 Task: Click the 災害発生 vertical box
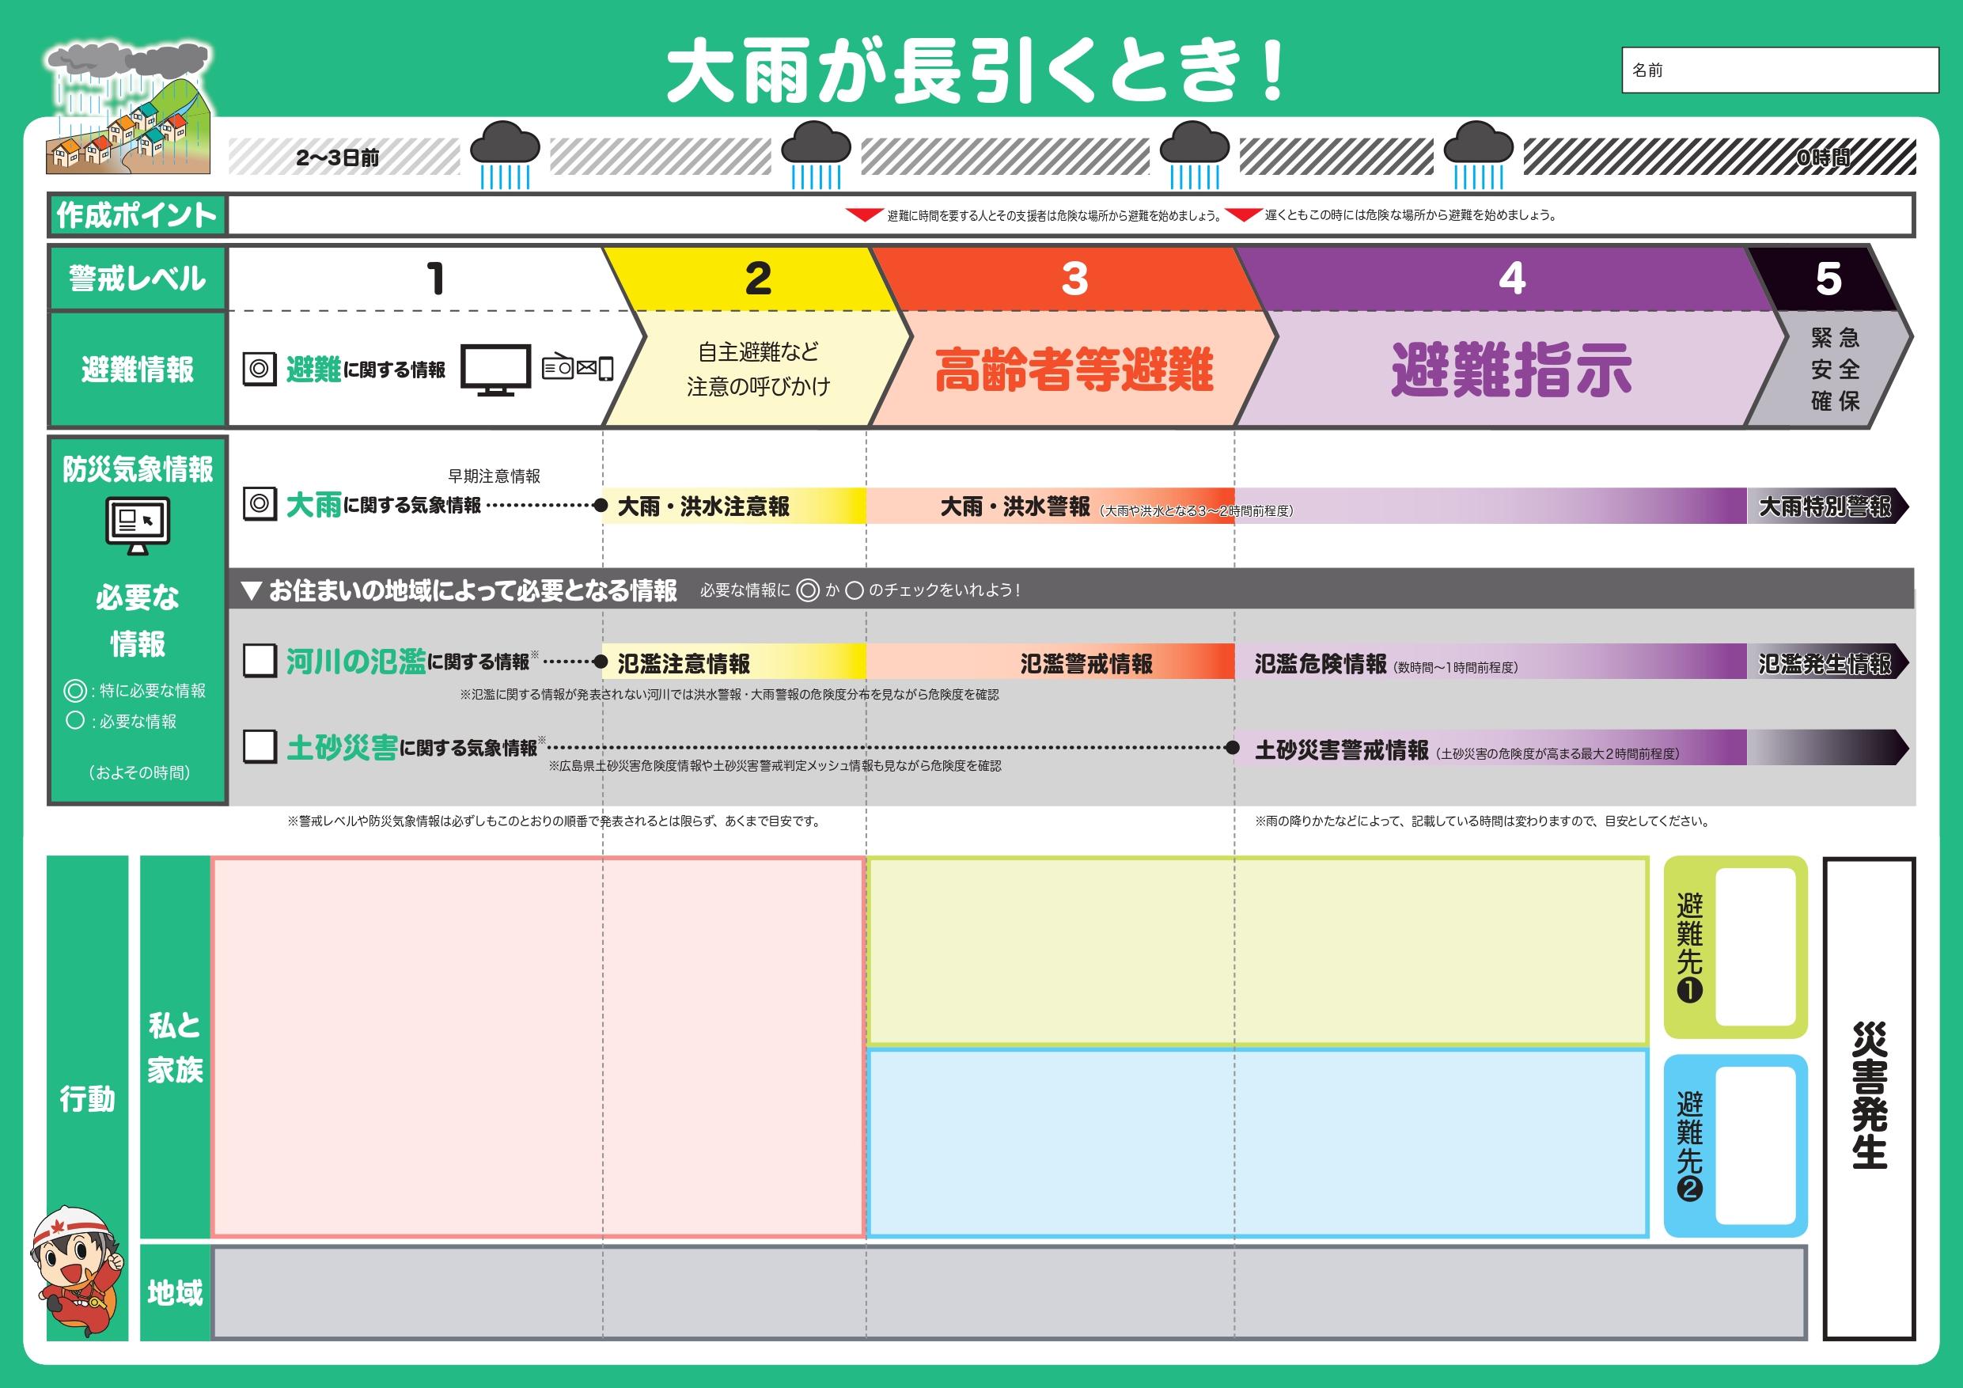1870,1098
